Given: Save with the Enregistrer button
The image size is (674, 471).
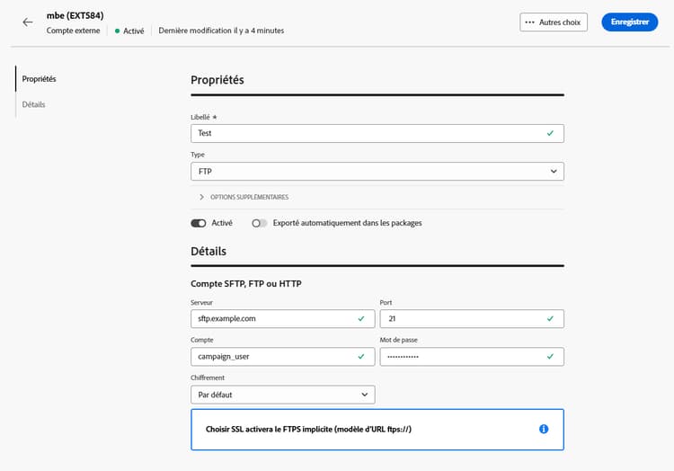Looking at the screenshot, I should click(x=629, y=22).
